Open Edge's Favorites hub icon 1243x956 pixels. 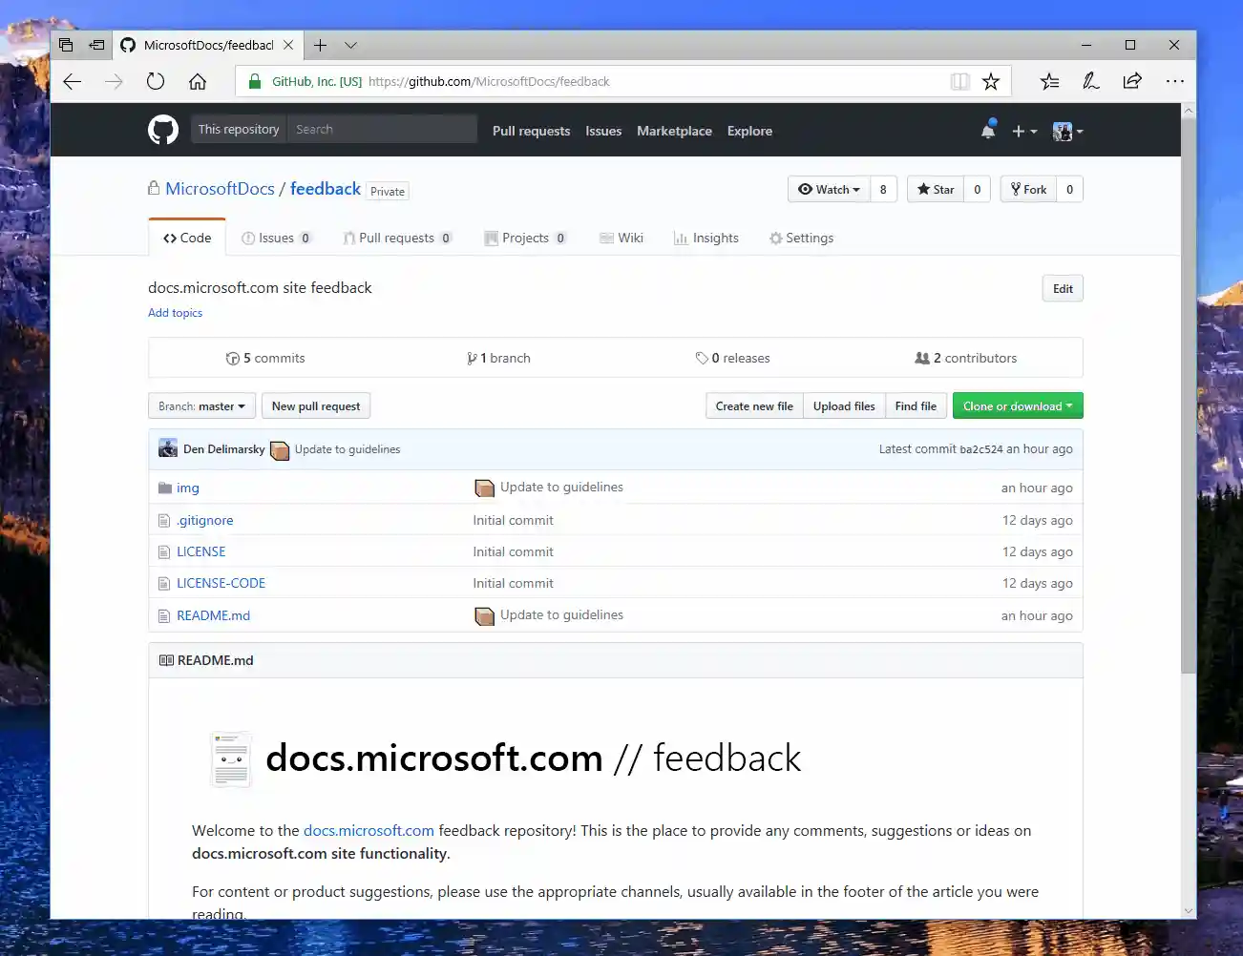tap(1049, 81)
